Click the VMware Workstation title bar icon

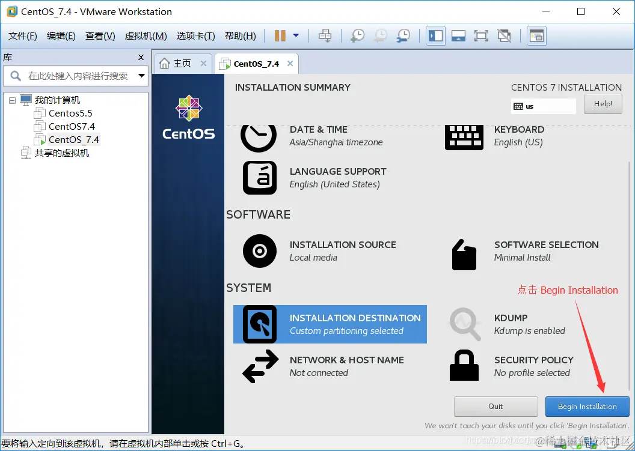12,11
